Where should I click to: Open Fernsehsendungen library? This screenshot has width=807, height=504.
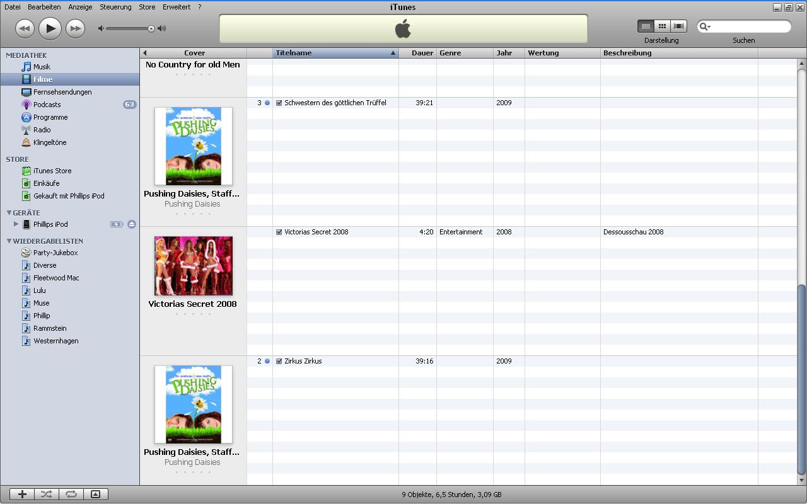[x=69, y=92]
